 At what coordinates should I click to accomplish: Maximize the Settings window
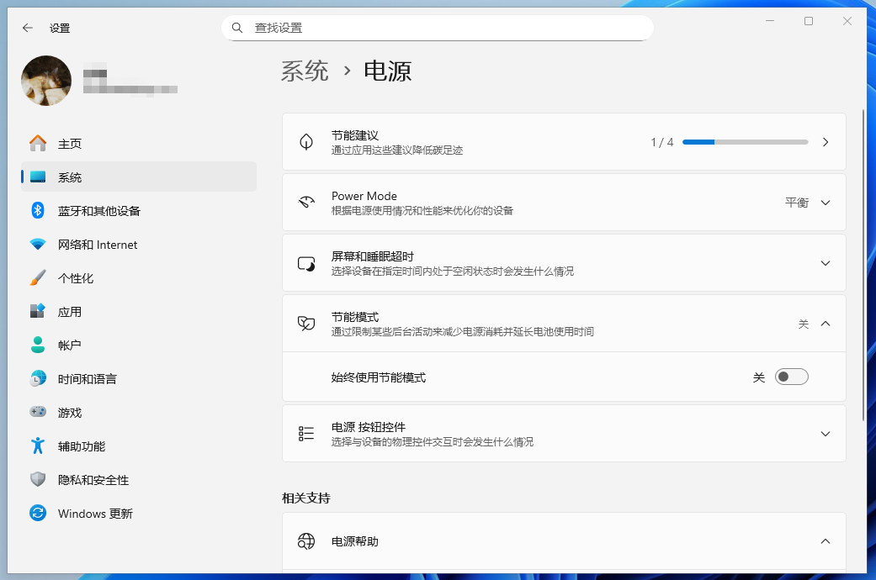809,21
